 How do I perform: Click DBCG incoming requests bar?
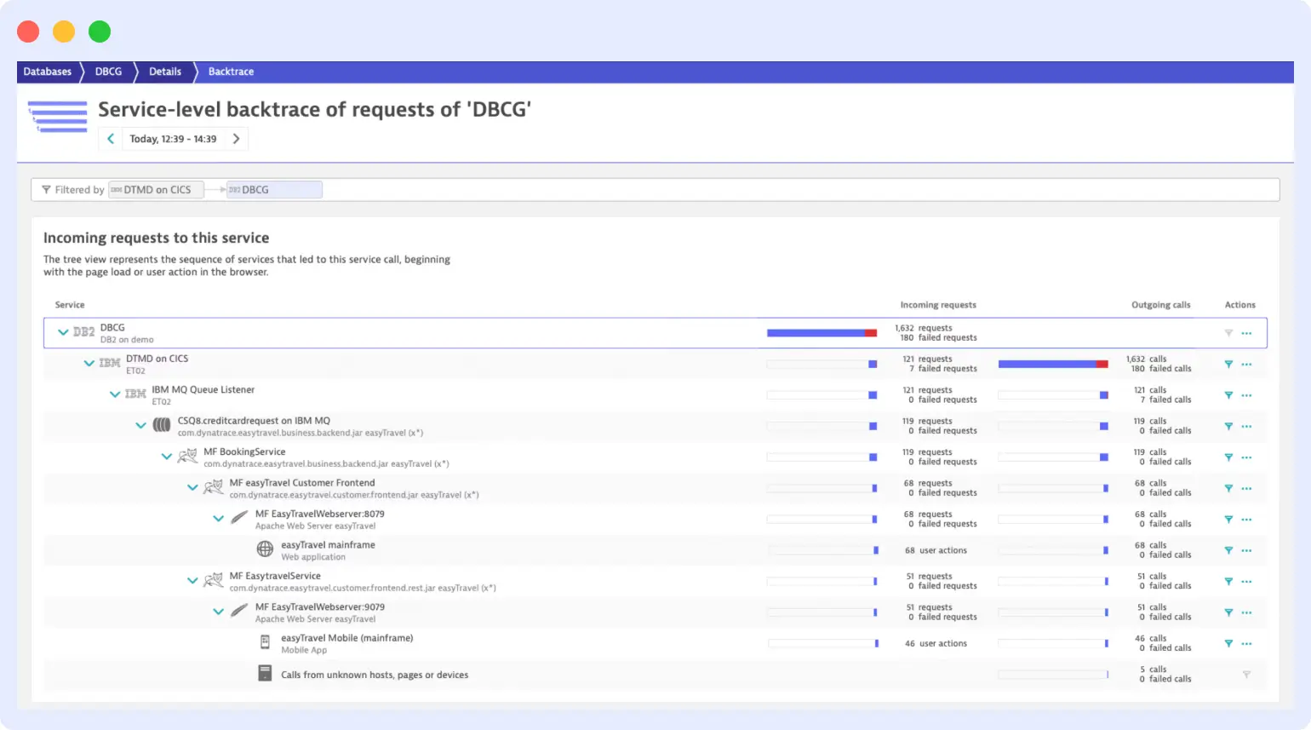[x=822, y=333]
